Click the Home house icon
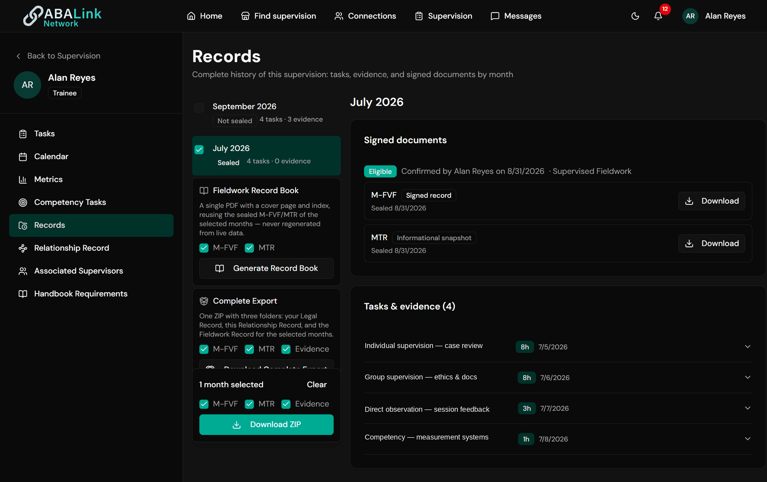Screen dimensions: 767x482 pos(191,16)
